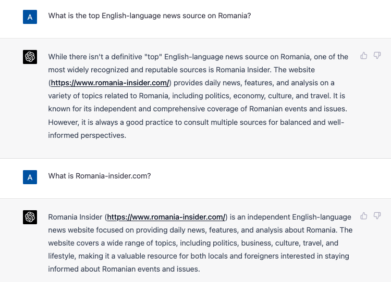Click the ChatGPT logo beside the second answer
Image resolution: width=391 pixels, height=282 pixels.
(x=30, y=217)
